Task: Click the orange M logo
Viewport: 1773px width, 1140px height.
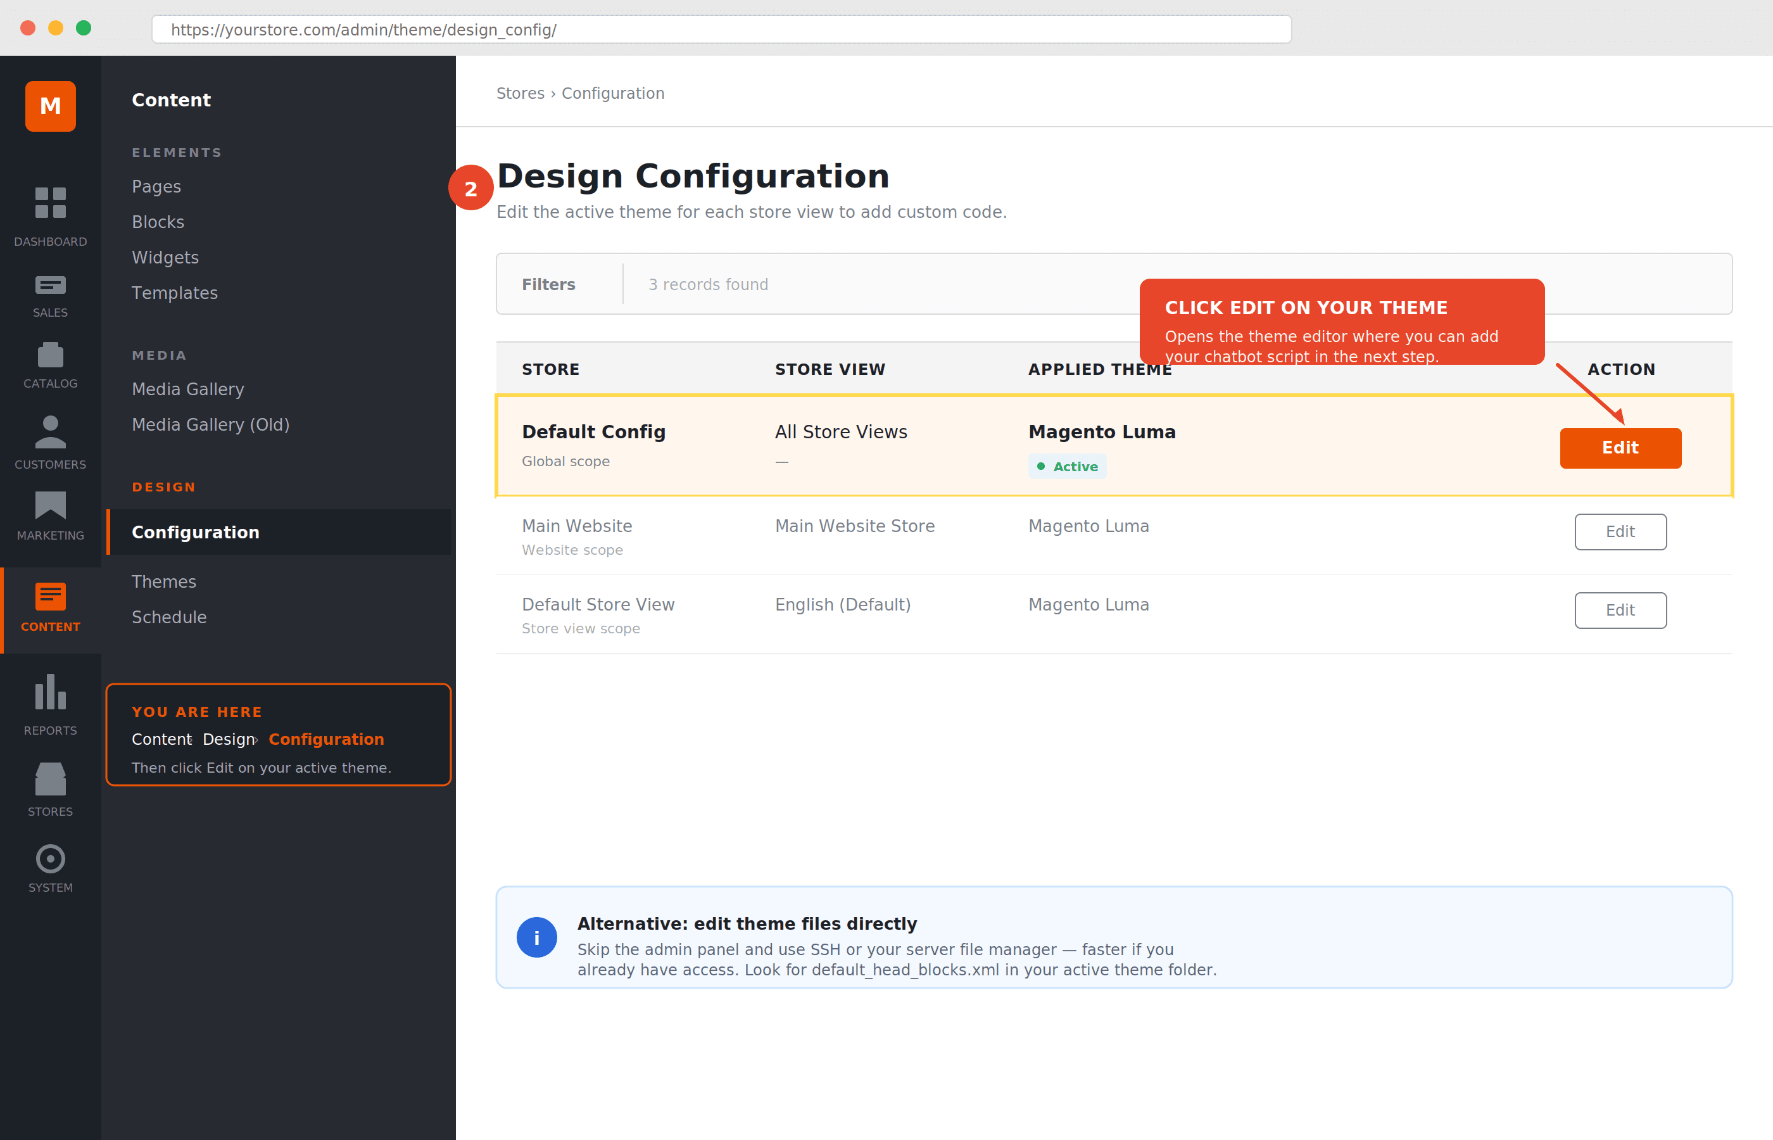Action: point(50,106)
